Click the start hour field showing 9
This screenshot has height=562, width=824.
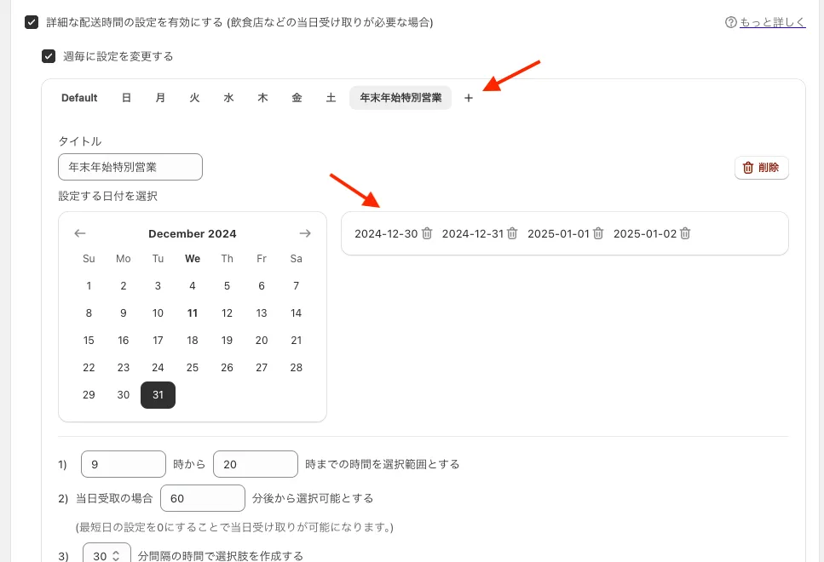(124, 464)
